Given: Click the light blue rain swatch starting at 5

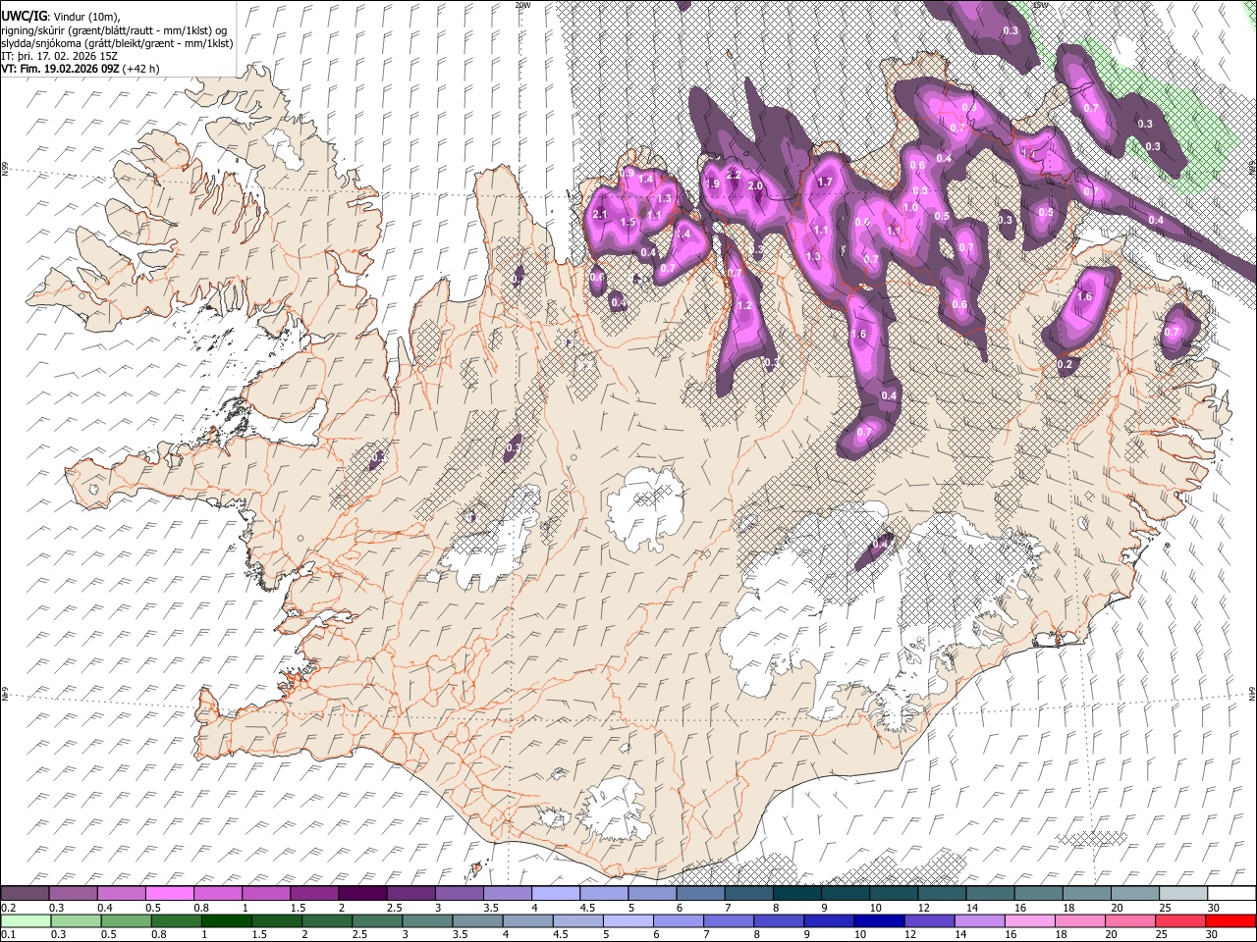Looking at the screenshot, I should 628,920.
